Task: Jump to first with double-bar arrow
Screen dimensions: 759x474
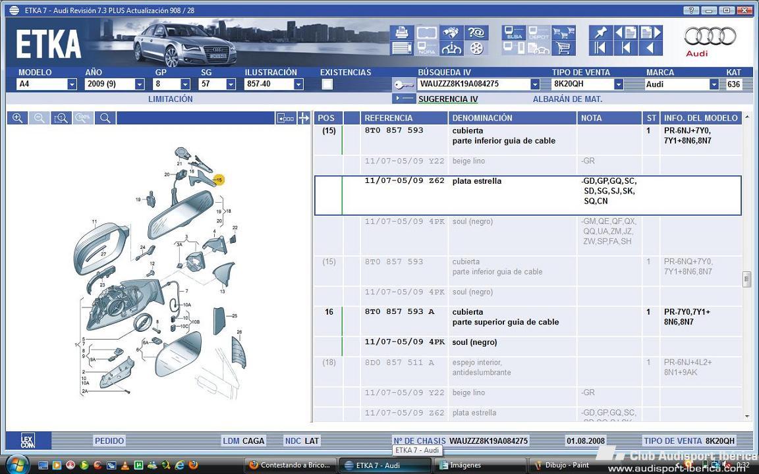Action: (x=600, y=48)
